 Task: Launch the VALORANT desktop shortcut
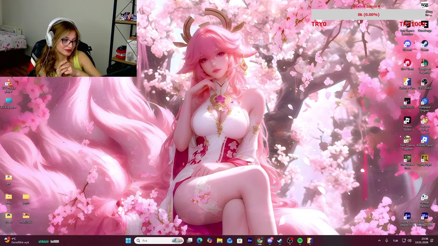click(x=407, y=103)
